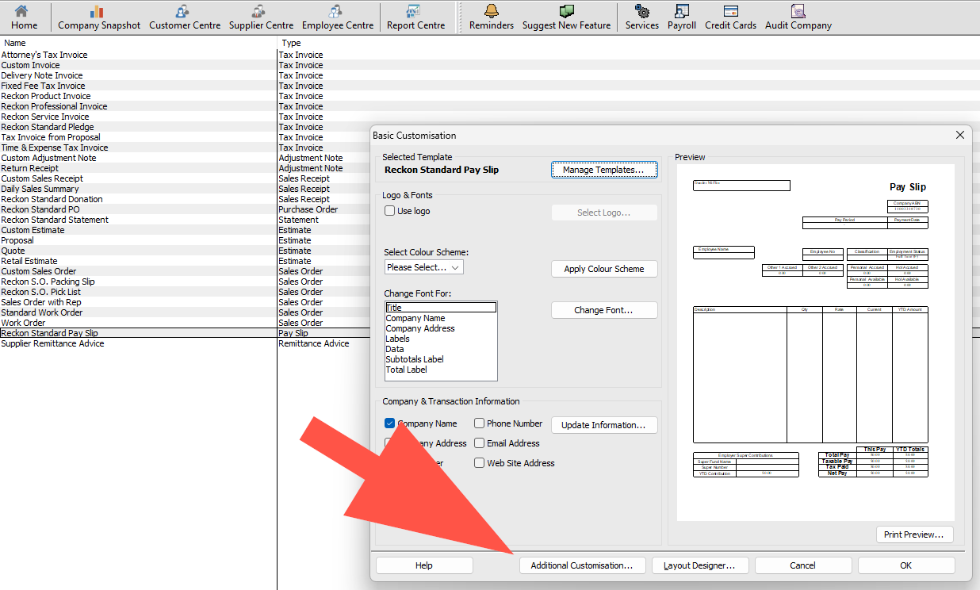Tick the Web Site Address checkbox
This screenshot has height=590, width=980.
click(x=480, y=463)
